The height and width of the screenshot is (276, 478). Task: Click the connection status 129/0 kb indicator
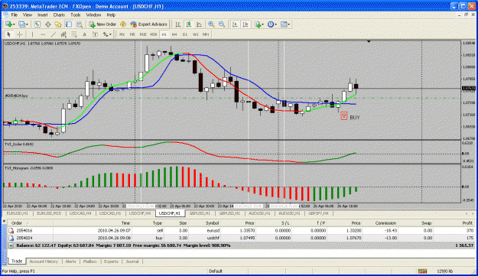coord(445,271)
